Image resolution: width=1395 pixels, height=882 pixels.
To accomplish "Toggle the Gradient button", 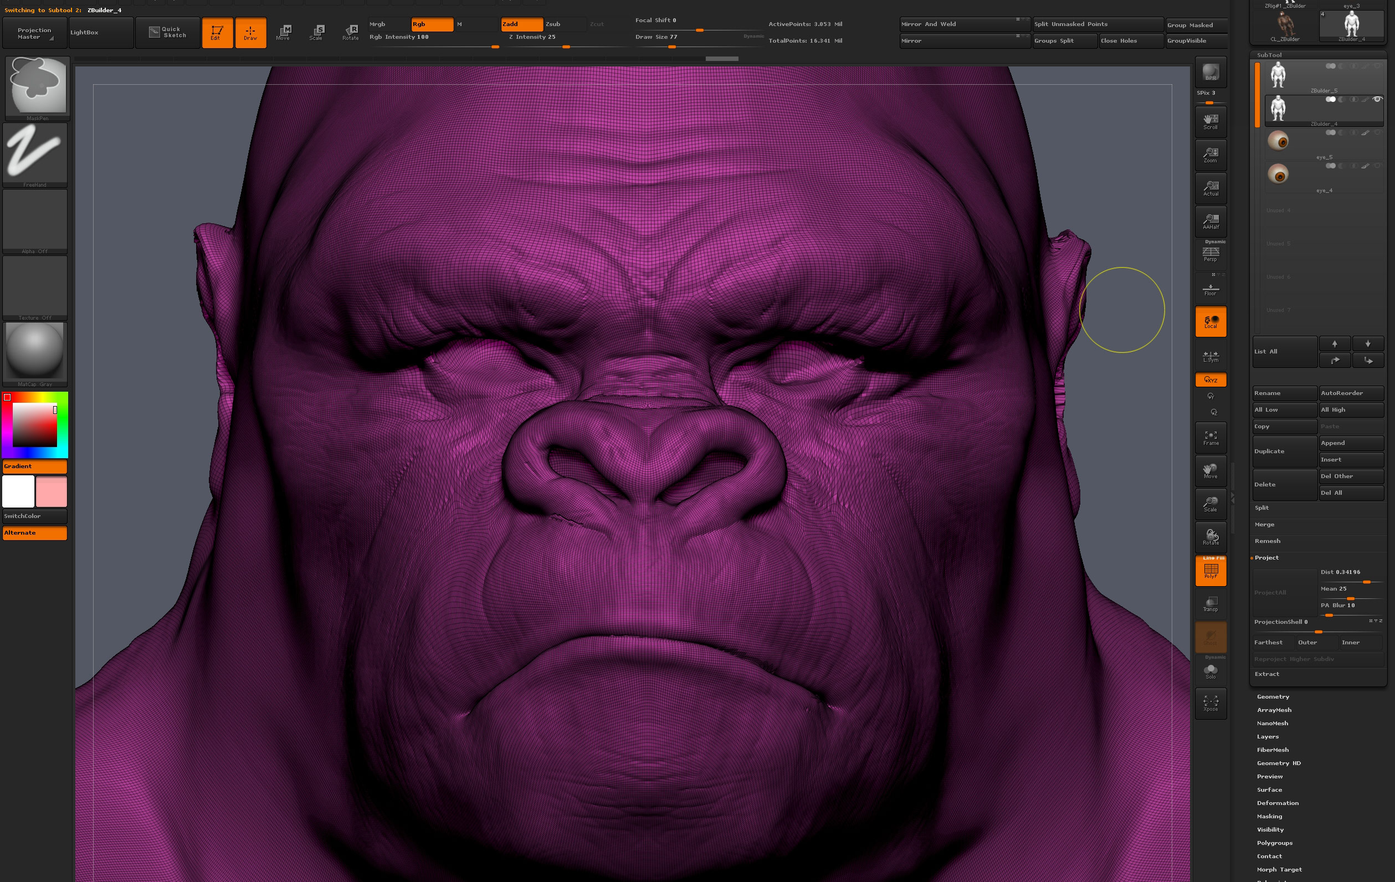I will [x=35, y=466].
